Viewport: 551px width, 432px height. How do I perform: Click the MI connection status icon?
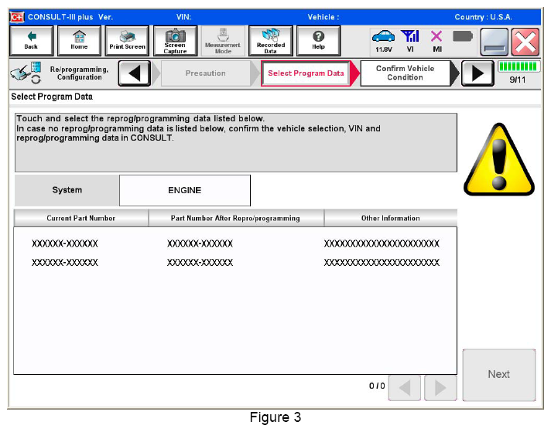click(436, 41)
